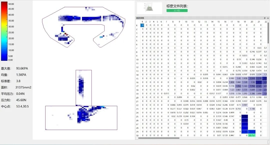
Task: Click the 最大值 93.6KPA reading
Action: point(14,68)
